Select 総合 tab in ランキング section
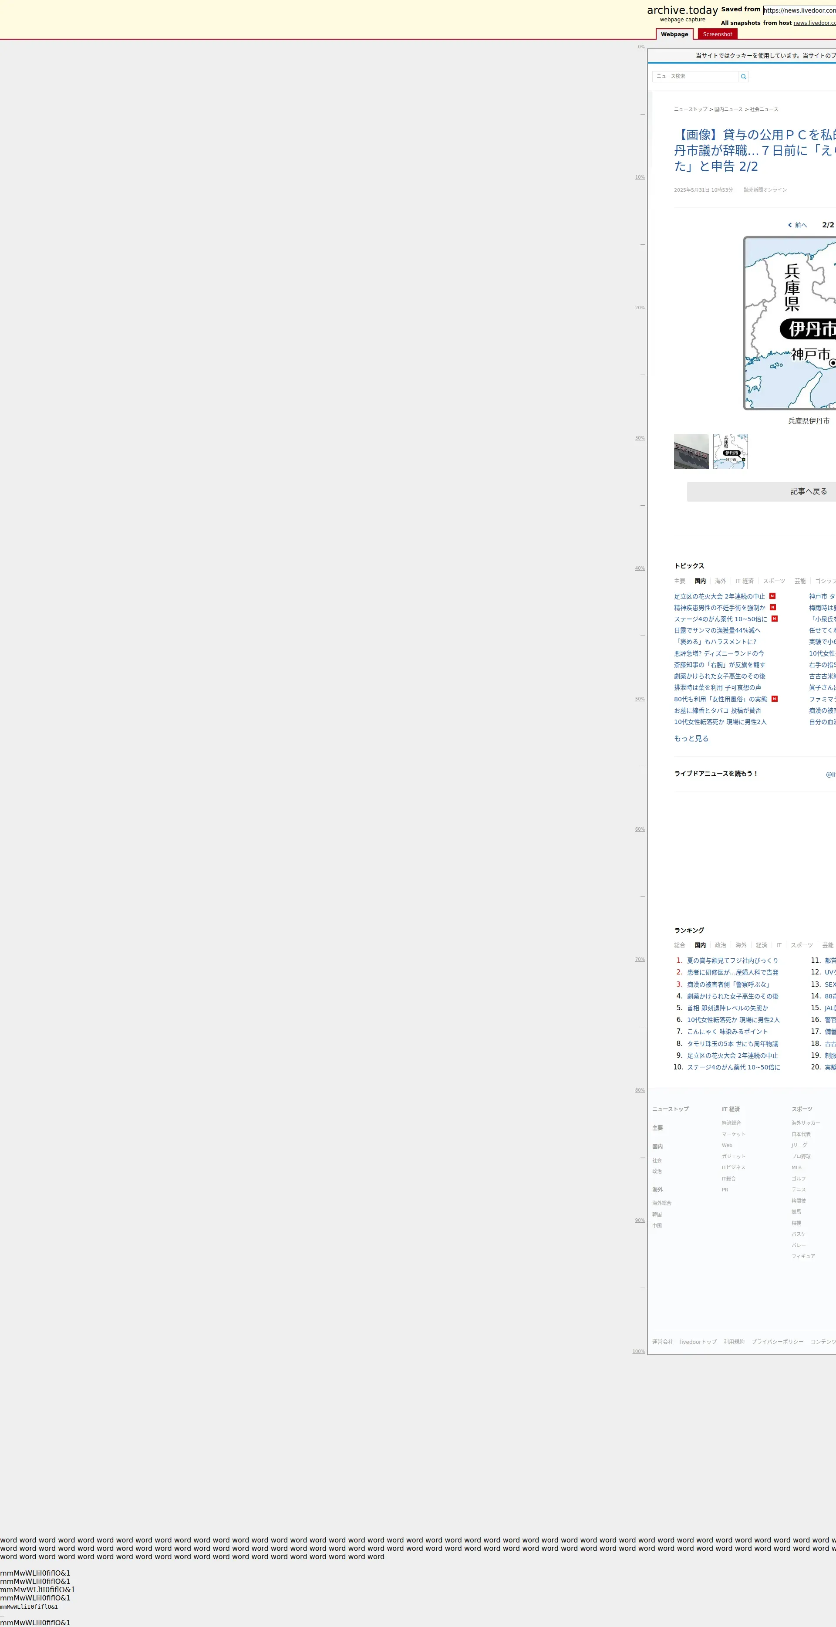Viewport: 836px width, 1627px height. pos(679,946)
